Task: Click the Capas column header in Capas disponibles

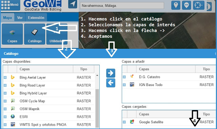Action: (x=45, y=69)
